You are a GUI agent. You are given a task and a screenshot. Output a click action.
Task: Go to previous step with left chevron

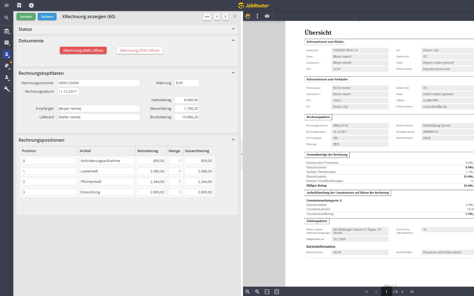click(217, 17)
